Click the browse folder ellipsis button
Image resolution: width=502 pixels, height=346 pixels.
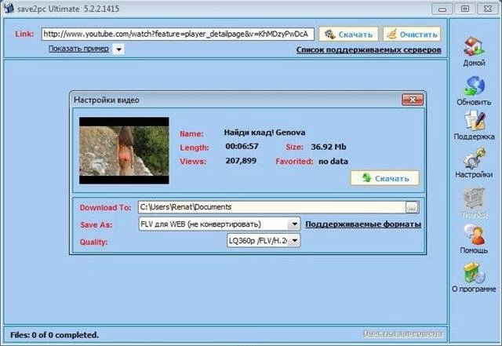[412, 207]
